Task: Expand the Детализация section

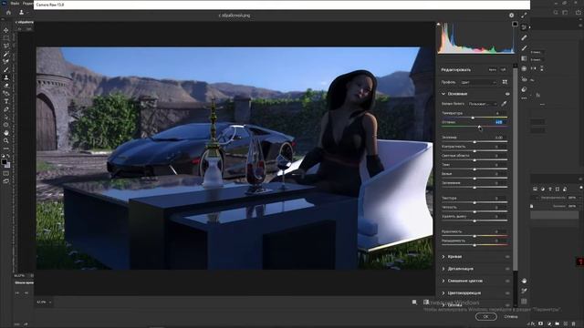Action: tap(443, 269)
